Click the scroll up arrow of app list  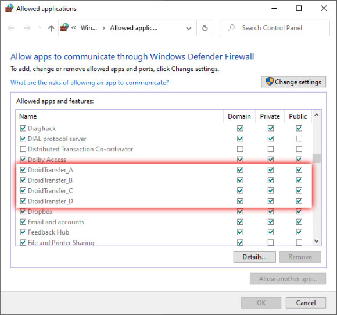[x=316, y=115]
